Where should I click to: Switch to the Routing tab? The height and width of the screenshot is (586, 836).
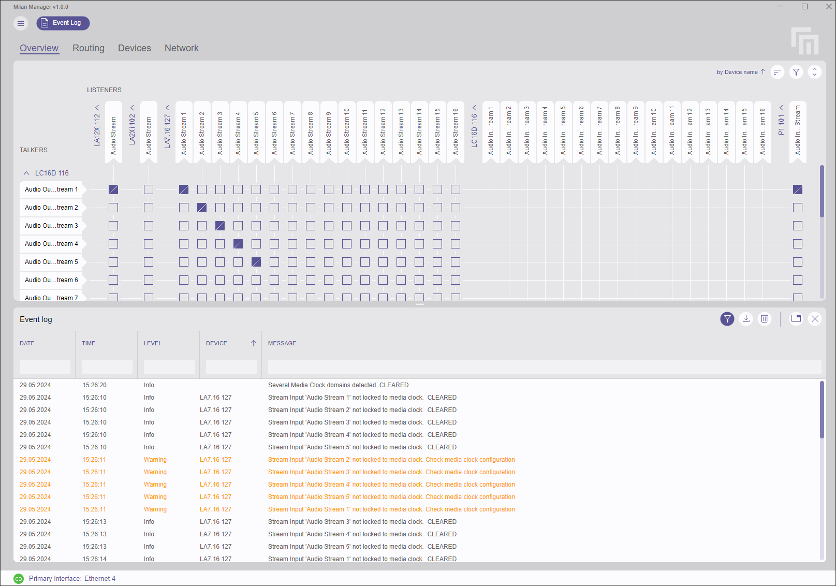pos(89,48)
